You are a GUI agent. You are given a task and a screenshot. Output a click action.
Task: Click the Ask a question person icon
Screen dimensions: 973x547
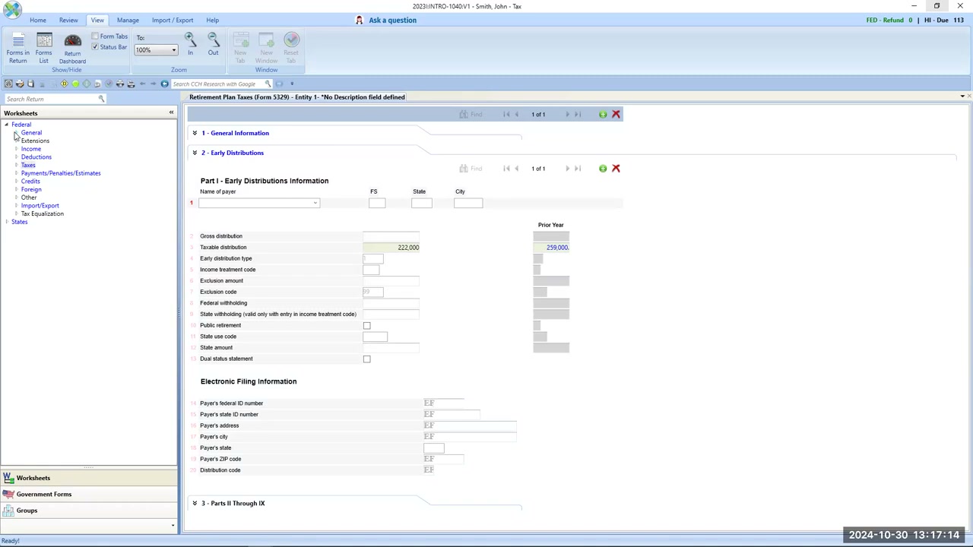pos(360,20)
